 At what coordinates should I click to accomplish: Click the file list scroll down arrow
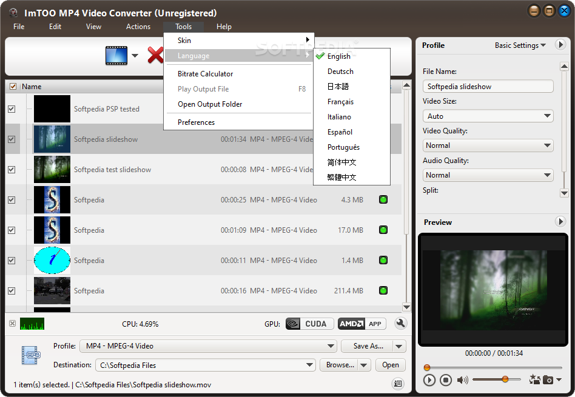click(x=406, y=307)
